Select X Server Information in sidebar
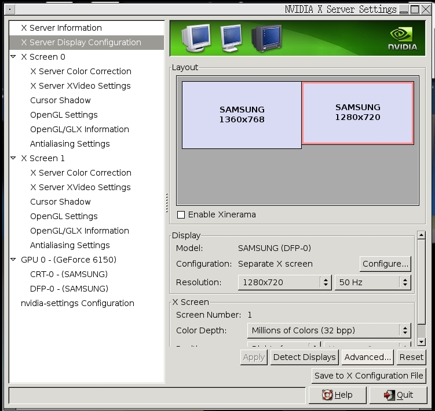The width and height of the screenshot is (435, 411). pyautogui.click(x=61, y=28)
